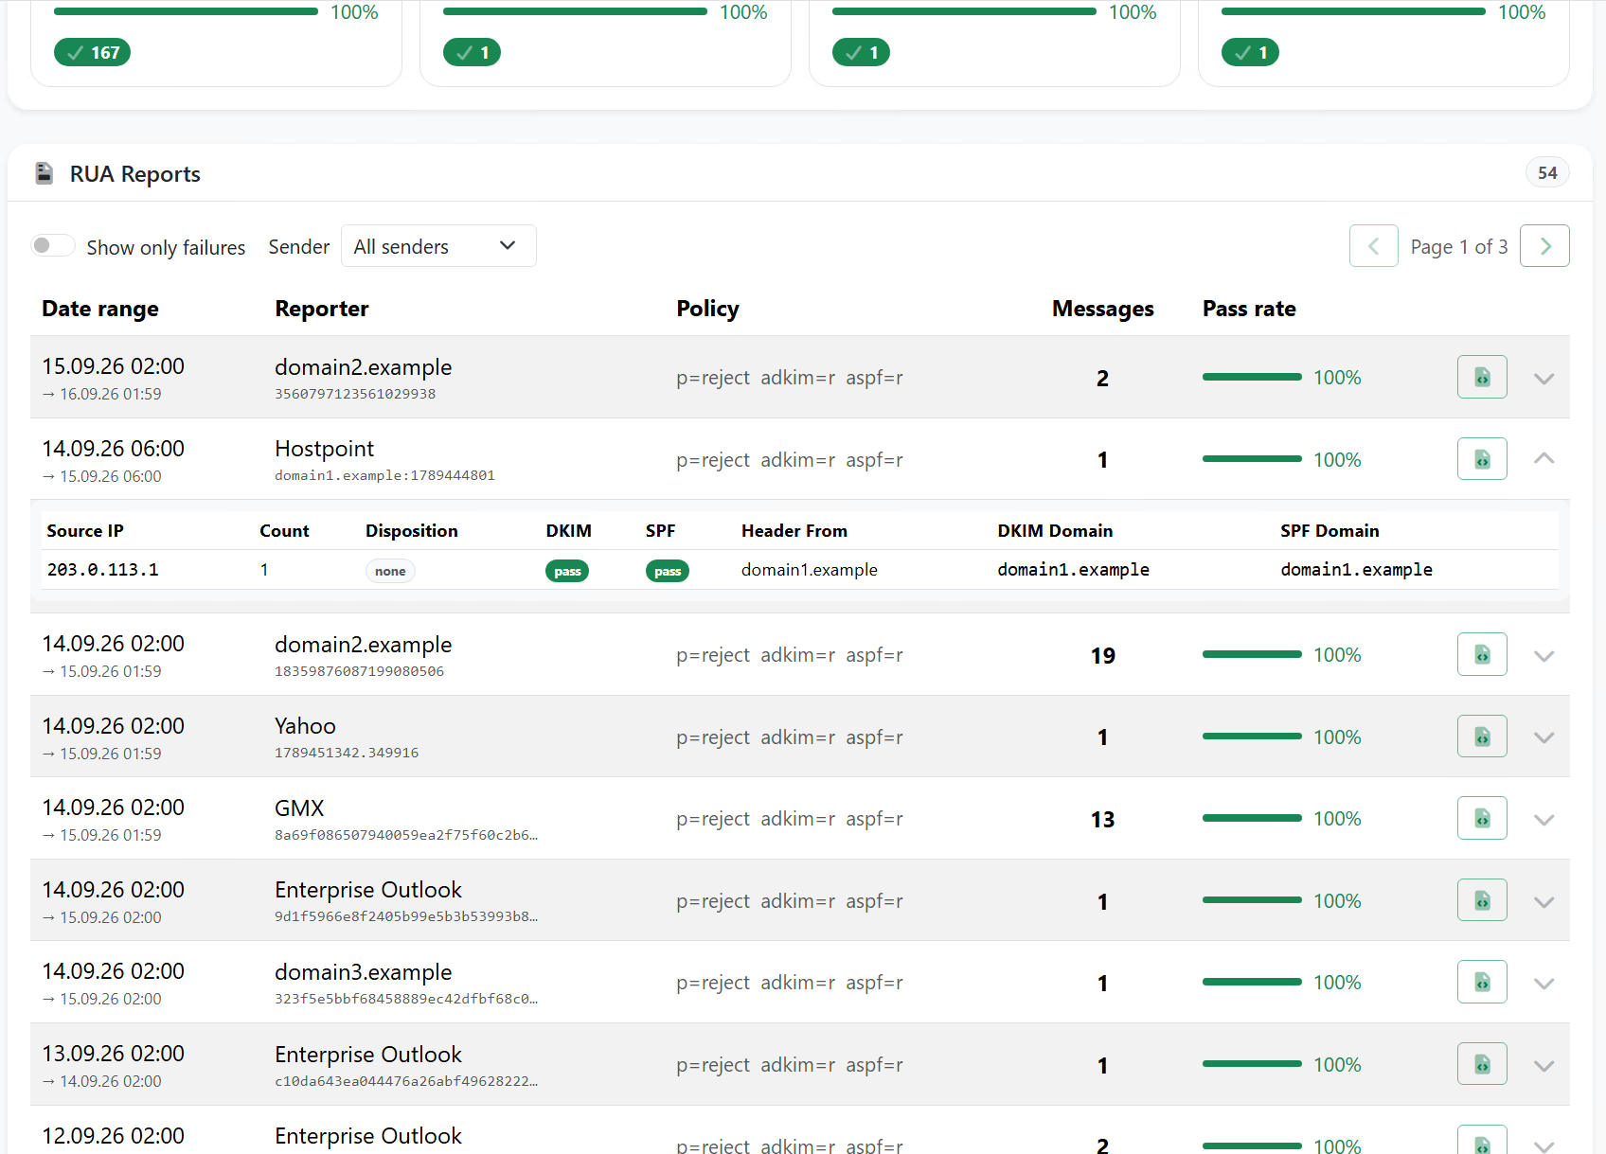The height and width of the screenshot is (1154, 1606).
Task: Expand Enterprise Outlook 9d1f5966 row
Action: point(1544,902)
